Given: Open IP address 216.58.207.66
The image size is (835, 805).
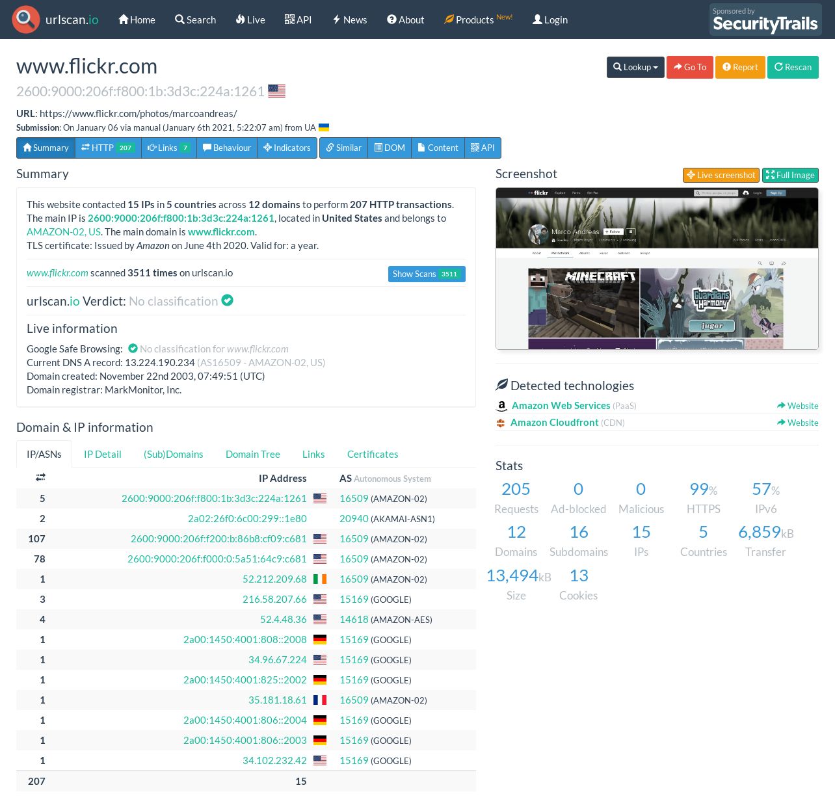Looking at the screenshot, I should (274, 600).
